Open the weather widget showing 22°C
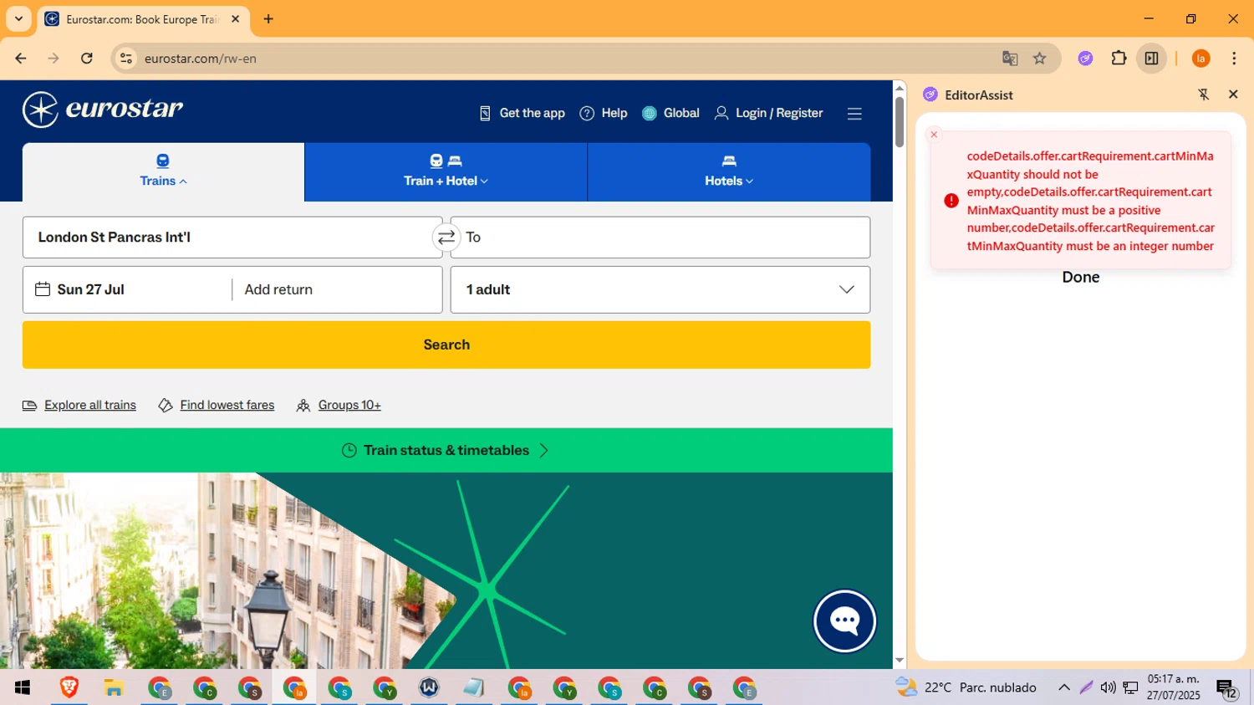 966,687
